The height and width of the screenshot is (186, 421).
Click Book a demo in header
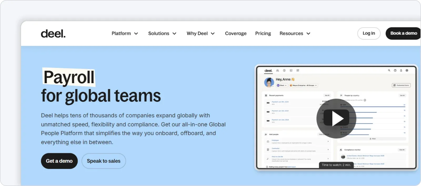(403, 33)
